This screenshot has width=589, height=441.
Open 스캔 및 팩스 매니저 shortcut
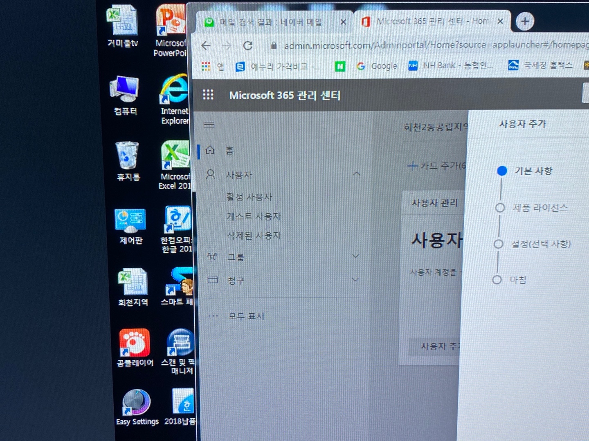tap(179, 352)
